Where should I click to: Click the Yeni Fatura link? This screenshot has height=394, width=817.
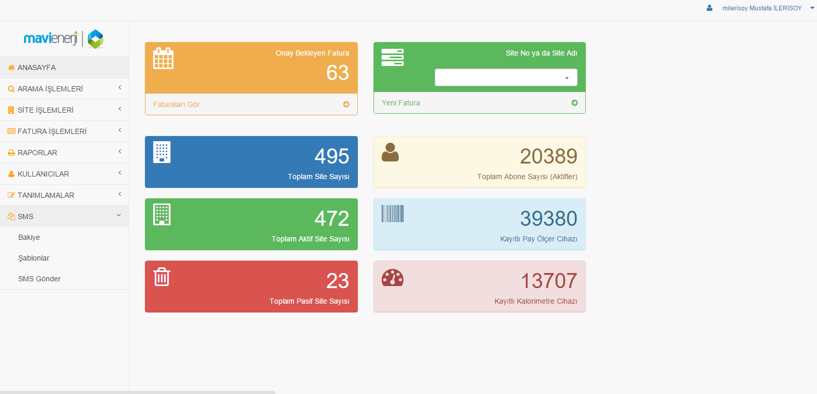(401, 103)
